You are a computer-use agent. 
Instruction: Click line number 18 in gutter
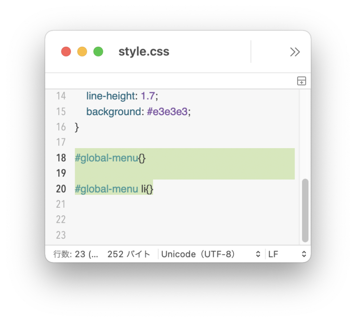pyautogui.click(x=61, y=158)
